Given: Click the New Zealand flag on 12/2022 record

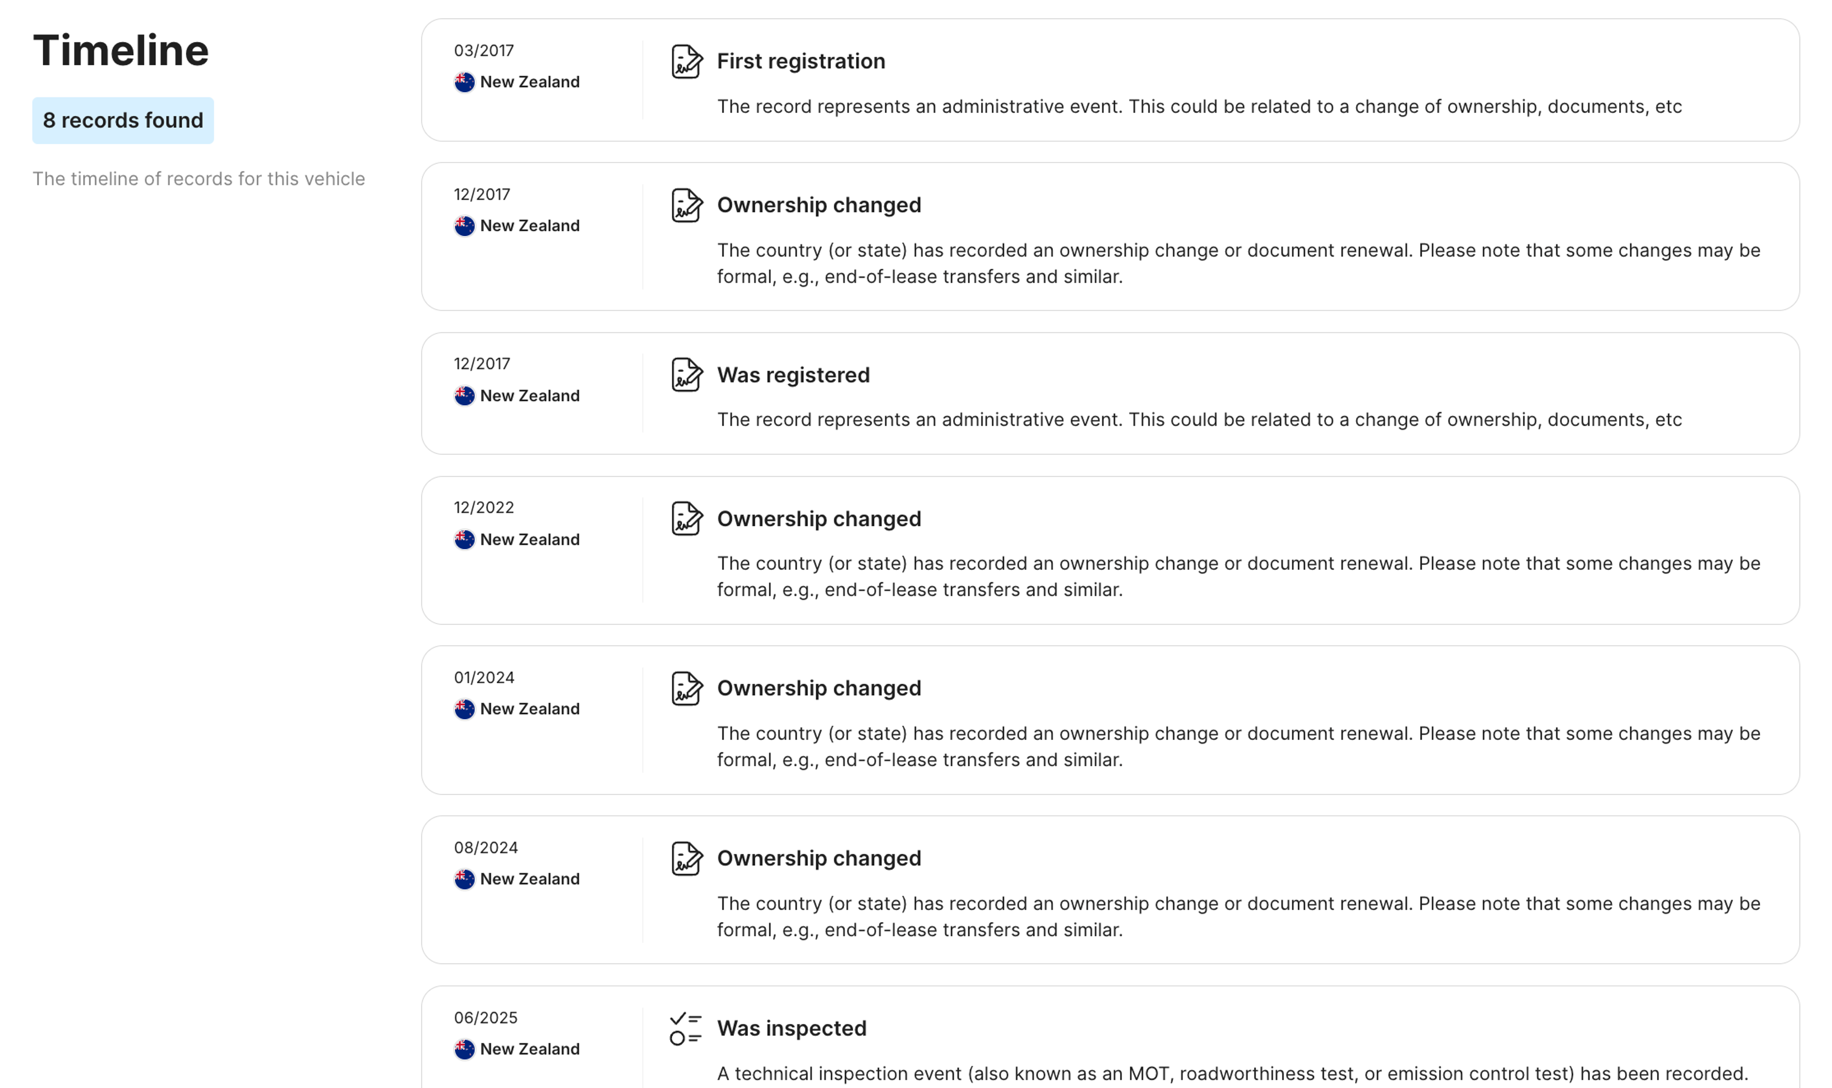Looking at the screenshot, I should tap(464, 539).
